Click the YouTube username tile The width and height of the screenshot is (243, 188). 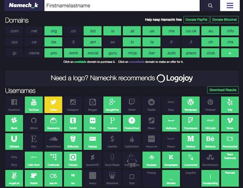pyautogui.click(x=34, y=105)
